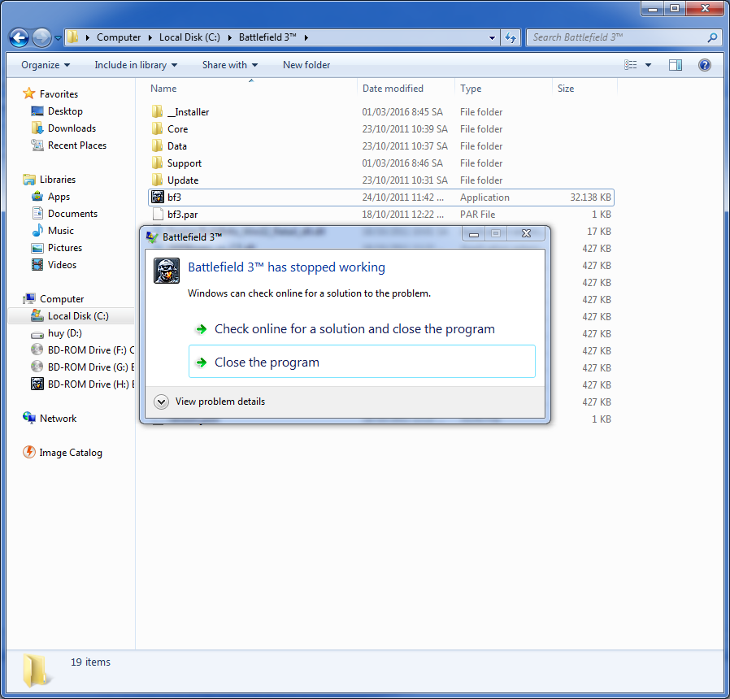The height and width of the screenshot is (699, 730).
Task: Click the Battlefield 3 soldier icon in dialog
Action: click(x=167, y=271)
